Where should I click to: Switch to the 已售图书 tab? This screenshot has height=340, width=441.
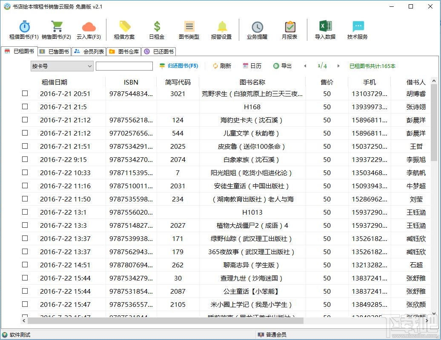coord(54,51)
